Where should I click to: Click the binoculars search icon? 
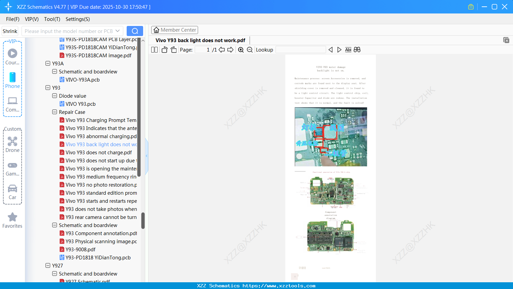click(x=357, y=50)
